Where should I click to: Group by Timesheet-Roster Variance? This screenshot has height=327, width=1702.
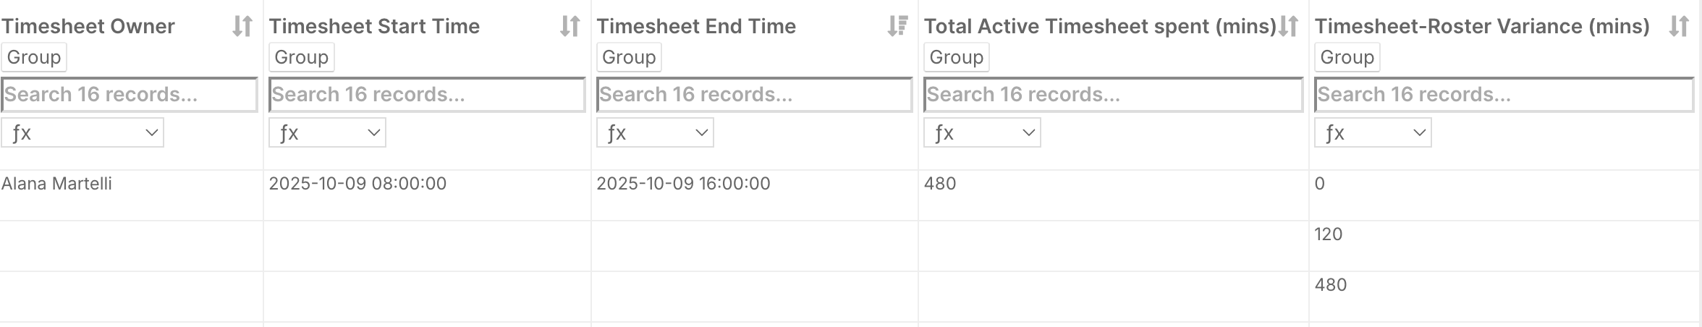coord(1347,57)
